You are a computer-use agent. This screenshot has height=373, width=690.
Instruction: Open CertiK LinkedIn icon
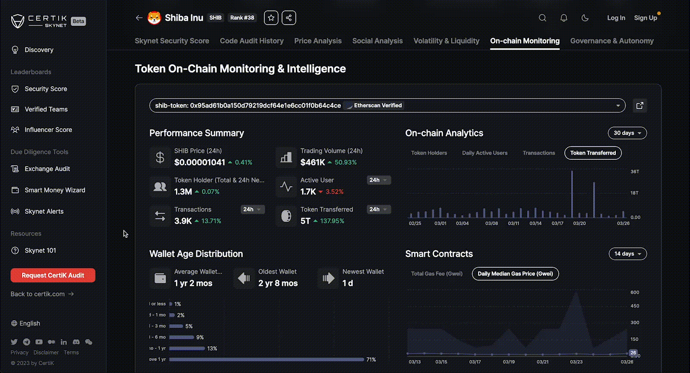click(x=64, y=342)
